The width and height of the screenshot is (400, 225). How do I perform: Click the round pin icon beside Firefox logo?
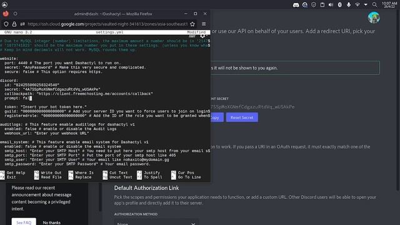tap(15, 14)
